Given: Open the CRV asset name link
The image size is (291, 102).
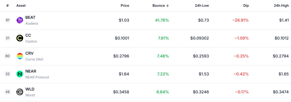Looking at the screenshot, I should [29, 54].
